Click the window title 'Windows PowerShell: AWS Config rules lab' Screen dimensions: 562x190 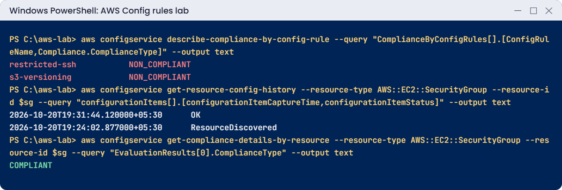(x=99, y=11)
